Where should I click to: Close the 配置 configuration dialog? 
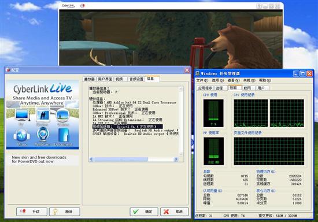coord(187,70)
